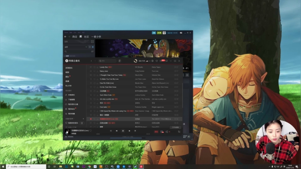Open the skin theme shirt icon
Image resolution: width=301 pixels, height=169 pixels.
(157, 61)
